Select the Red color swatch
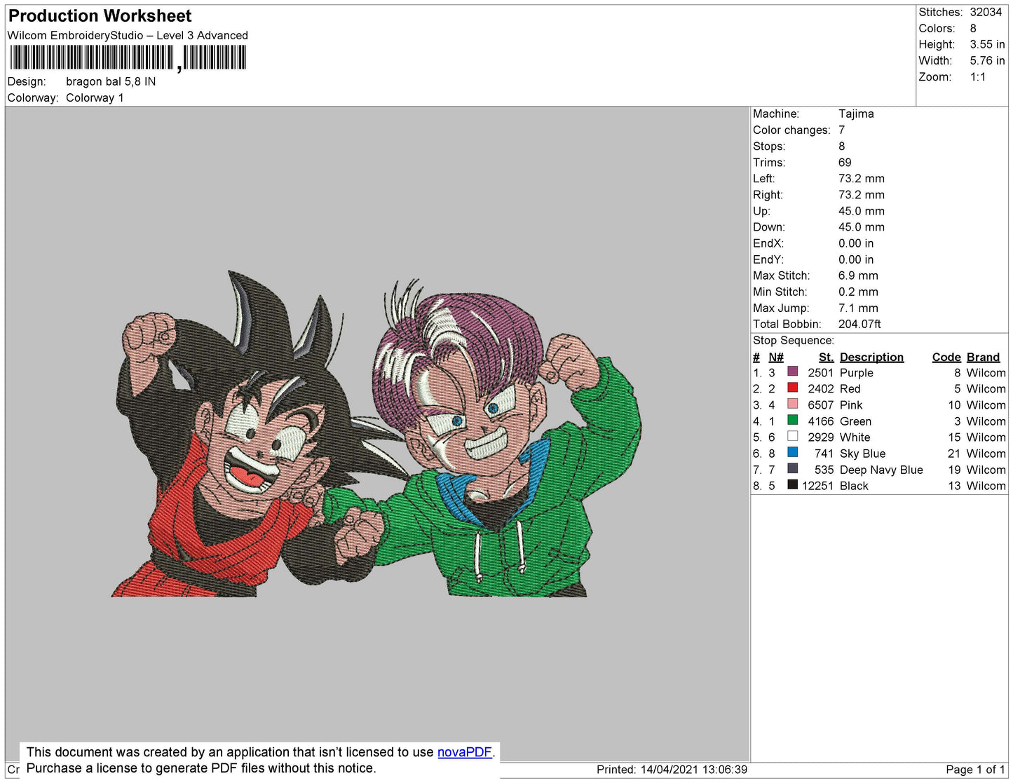1013x783 pixels. point(793,388)
